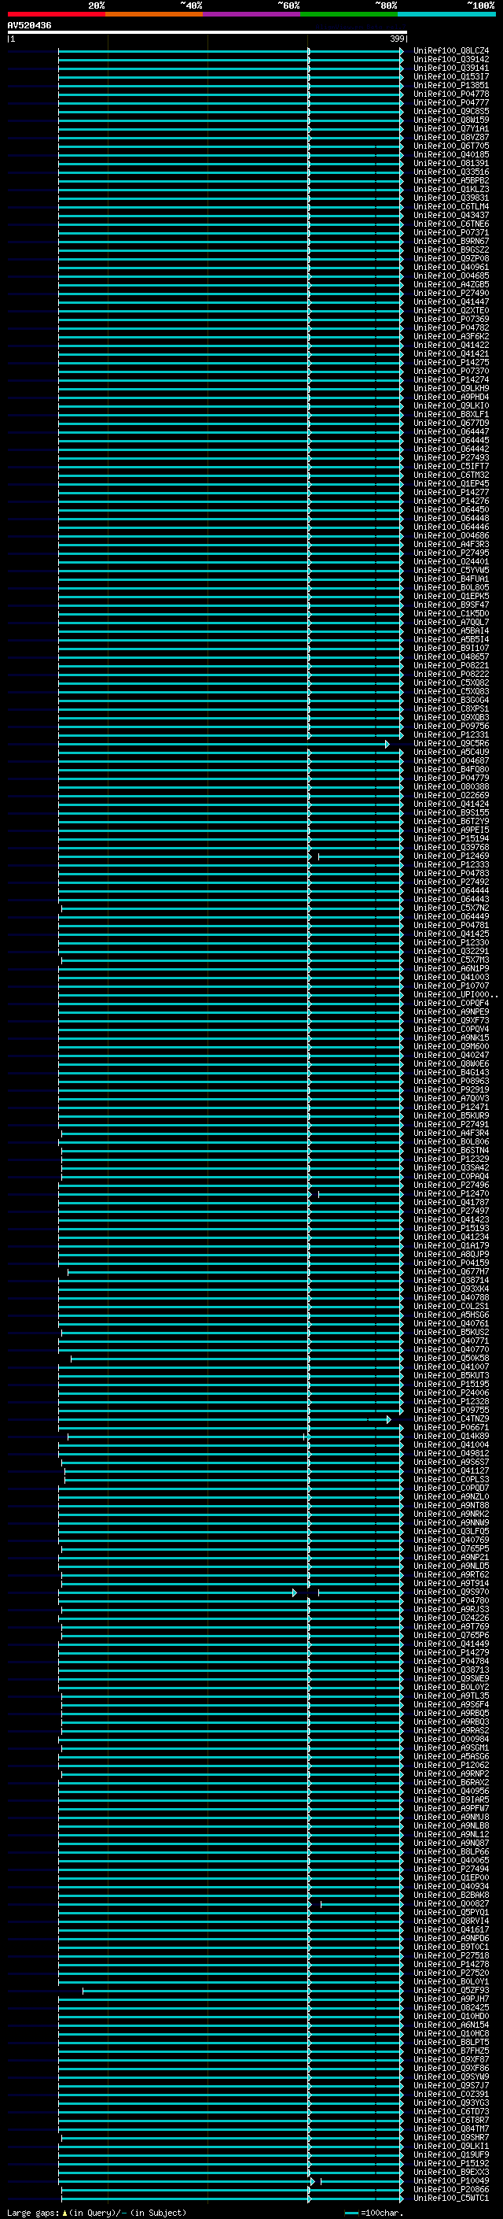This screenshot has height=2219, width=503.
Task: Select the UniRef100_Q41787 label
Action: click(450, 1202)
